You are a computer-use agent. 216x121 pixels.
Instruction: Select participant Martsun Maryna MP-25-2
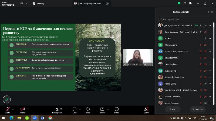(185, 51)
